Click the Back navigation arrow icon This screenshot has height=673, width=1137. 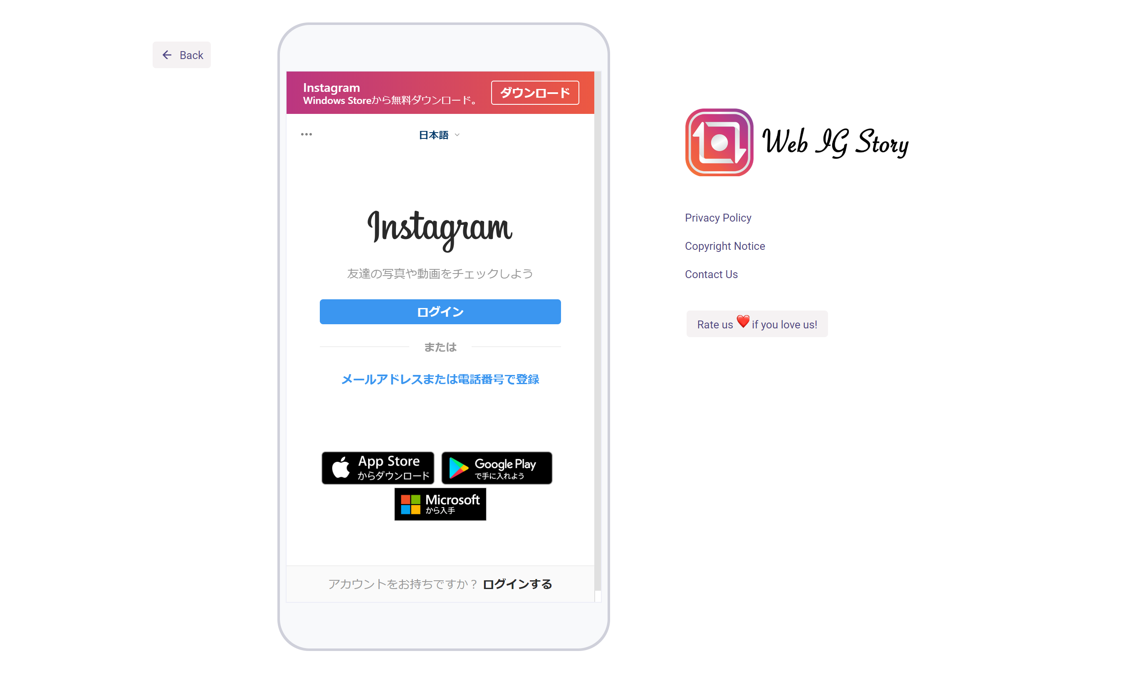[167, 54]
